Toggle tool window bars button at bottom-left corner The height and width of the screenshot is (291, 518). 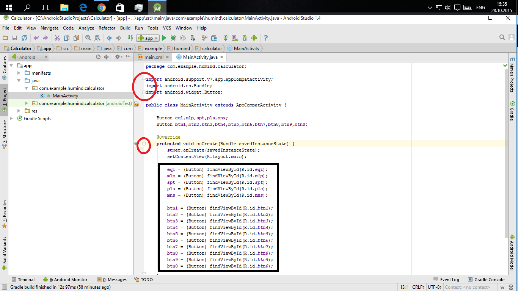[x=4, y=287]
